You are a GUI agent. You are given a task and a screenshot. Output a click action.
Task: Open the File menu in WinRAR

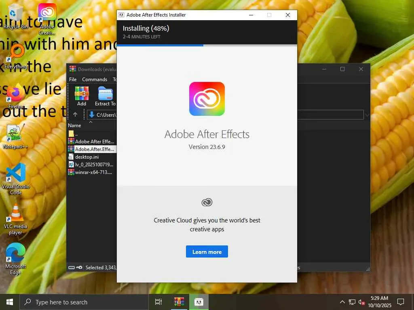(x=73, y=80)
